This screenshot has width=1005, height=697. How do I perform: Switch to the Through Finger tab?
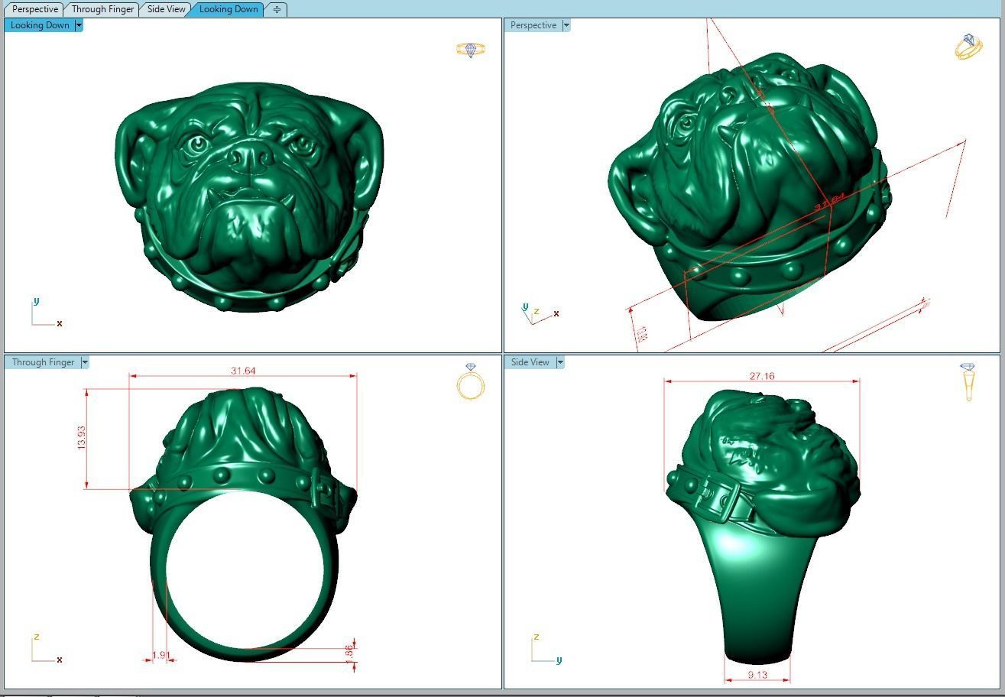102,9
